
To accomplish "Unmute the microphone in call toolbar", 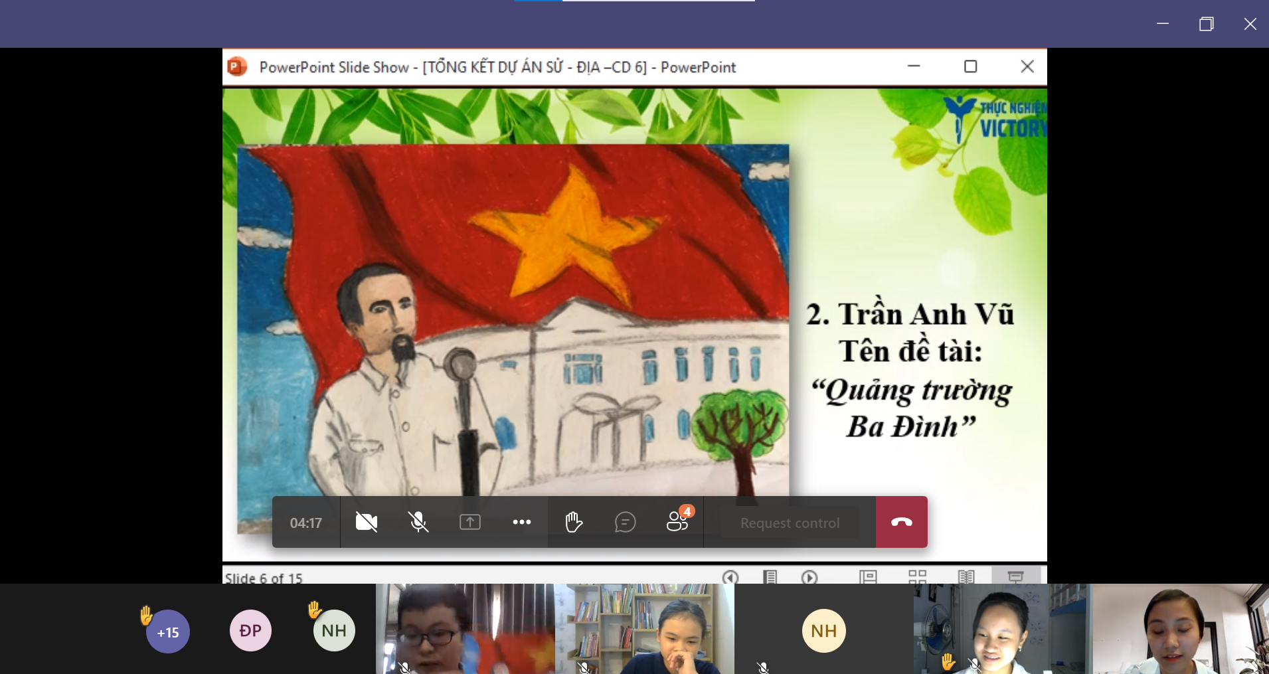I will pos(418,523).
